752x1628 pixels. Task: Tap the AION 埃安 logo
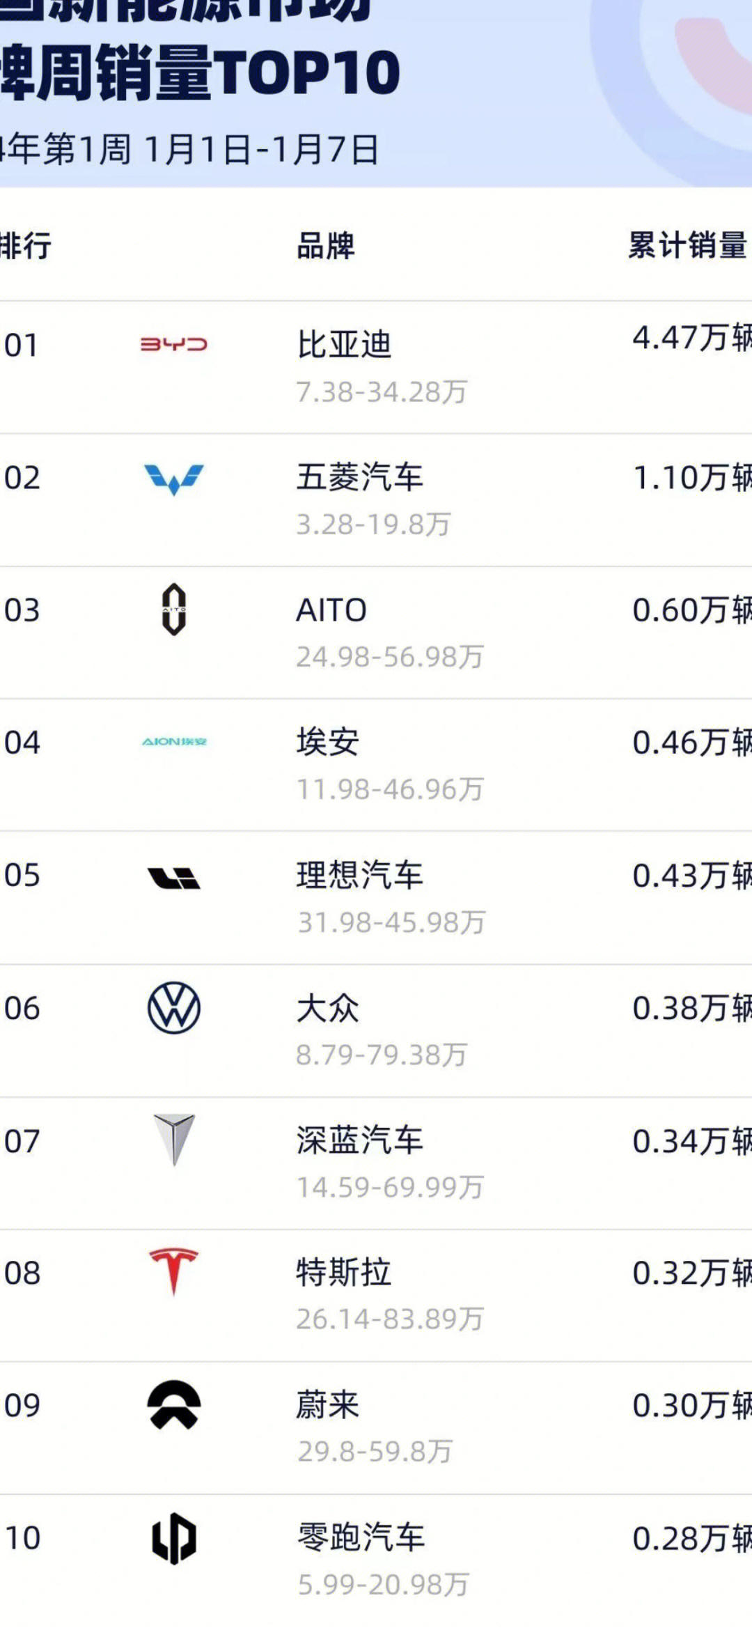click(174, 742)
